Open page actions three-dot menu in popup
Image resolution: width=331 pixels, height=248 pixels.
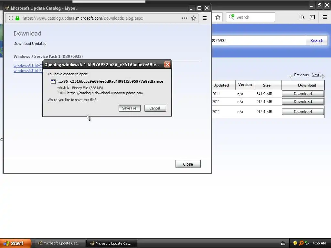click(185, 18)
